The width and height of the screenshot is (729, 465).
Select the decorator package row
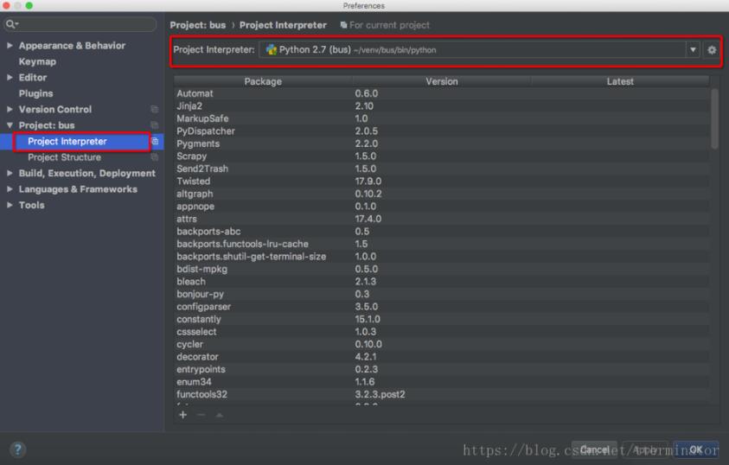coord(442,357)
